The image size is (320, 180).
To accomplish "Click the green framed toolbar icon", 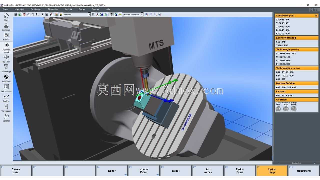I will [x=20, y=14].
